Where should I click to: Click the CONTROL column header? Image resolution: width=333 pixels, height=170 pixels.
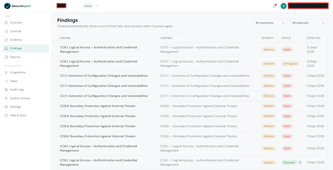point(166,38)
